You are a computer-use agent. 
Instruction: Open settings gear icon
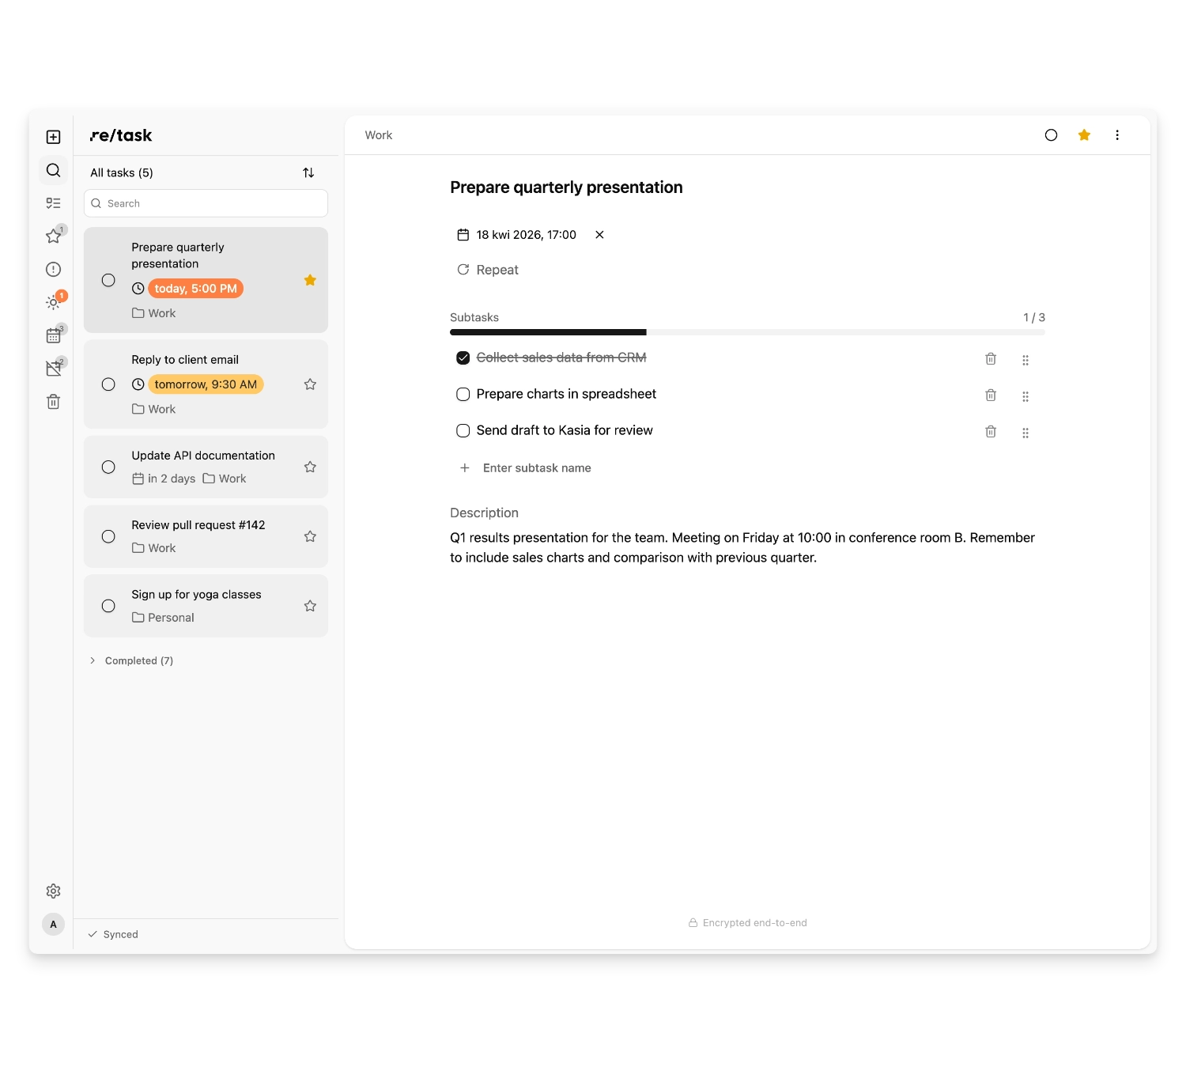53,891
